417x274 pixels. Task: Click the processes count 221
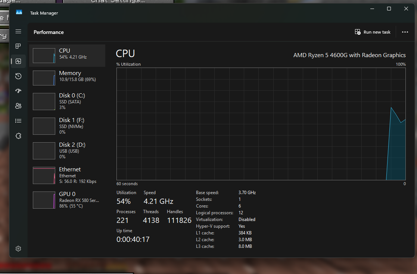click(122, 221)
